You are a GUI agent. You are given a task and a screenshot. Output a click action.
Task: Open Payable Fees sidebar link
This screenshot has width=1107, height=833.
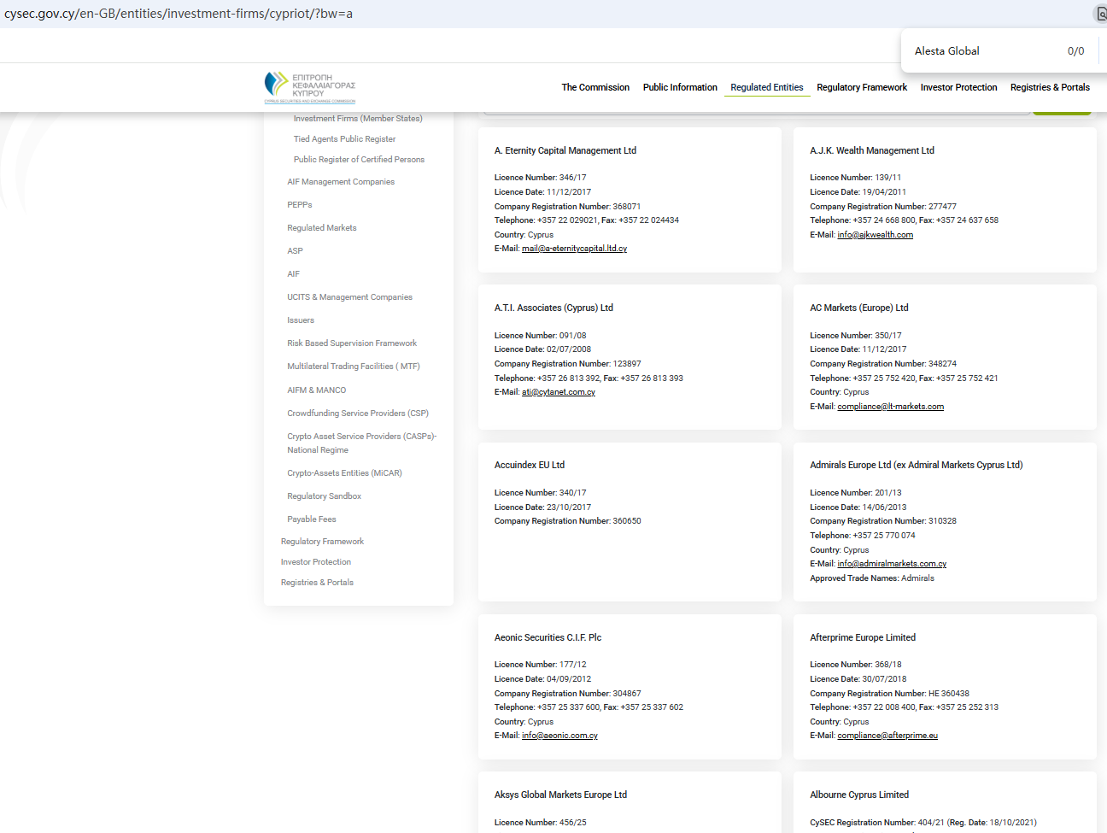click(312, 519)
